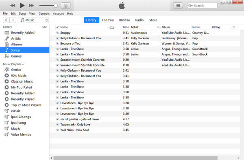Navigate back with the left arrow button

(6, 20)
